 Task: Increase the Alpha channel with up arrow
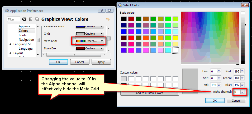click(242, 91)
